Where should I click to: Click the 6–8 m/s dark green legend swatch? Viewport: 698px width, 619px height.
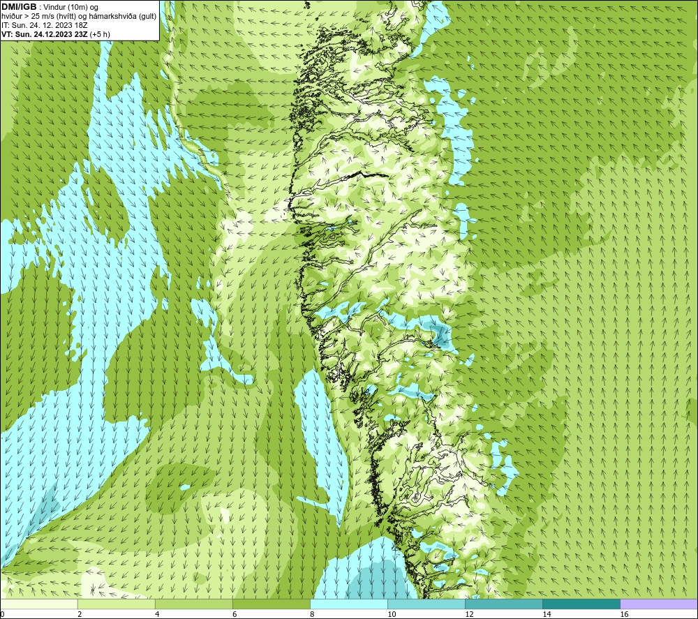tap(271, 604)
